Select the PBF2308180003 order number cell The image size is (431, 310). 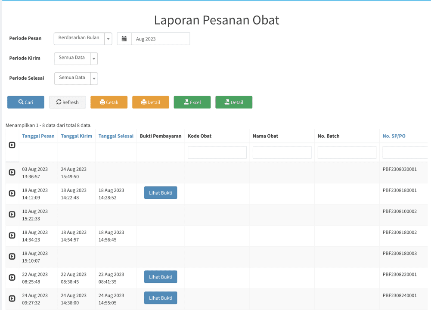pyautogui.click(x=400, y=254)
